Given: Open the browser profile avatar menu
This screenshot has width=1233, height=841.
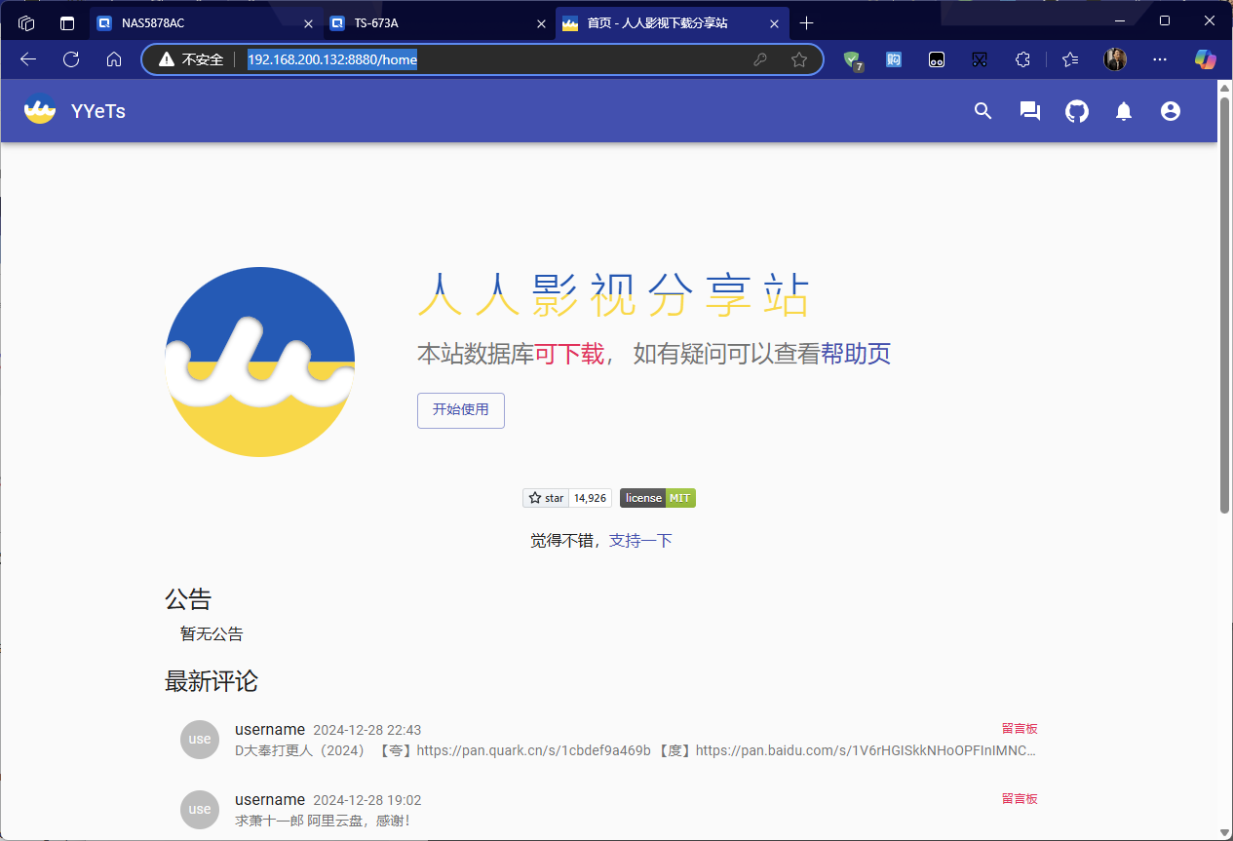Looking at the screenshot, I should click(1114, 59).
